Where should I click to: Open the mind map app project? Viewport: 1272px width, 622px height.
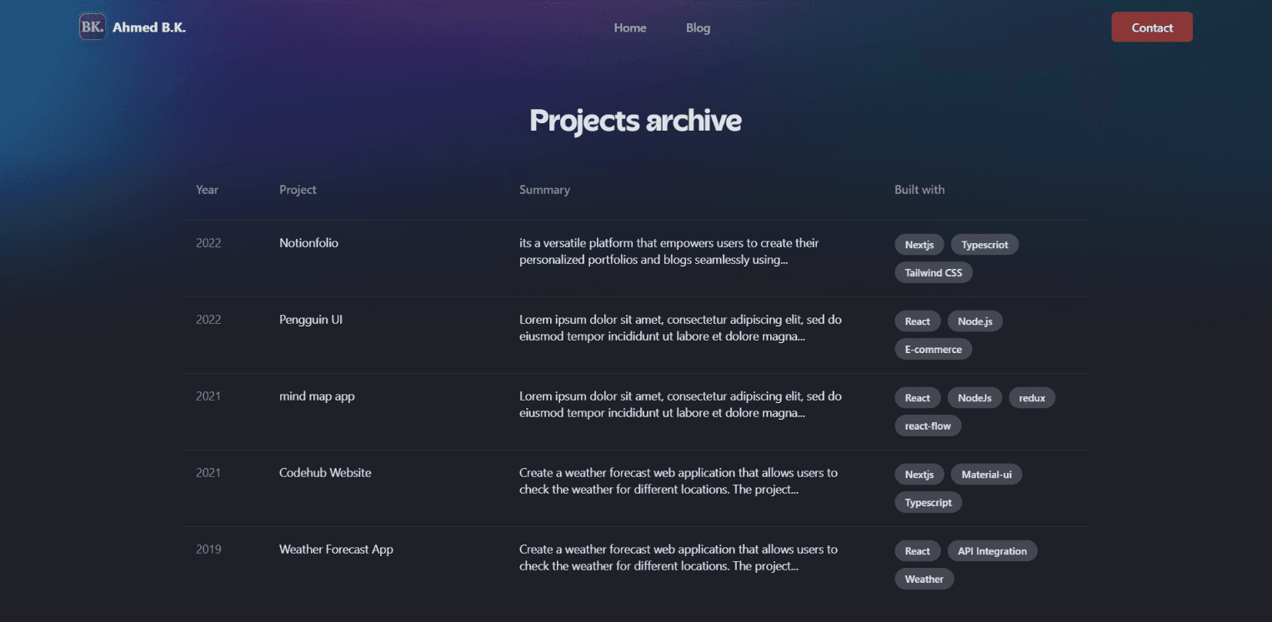tap(317, 396)
